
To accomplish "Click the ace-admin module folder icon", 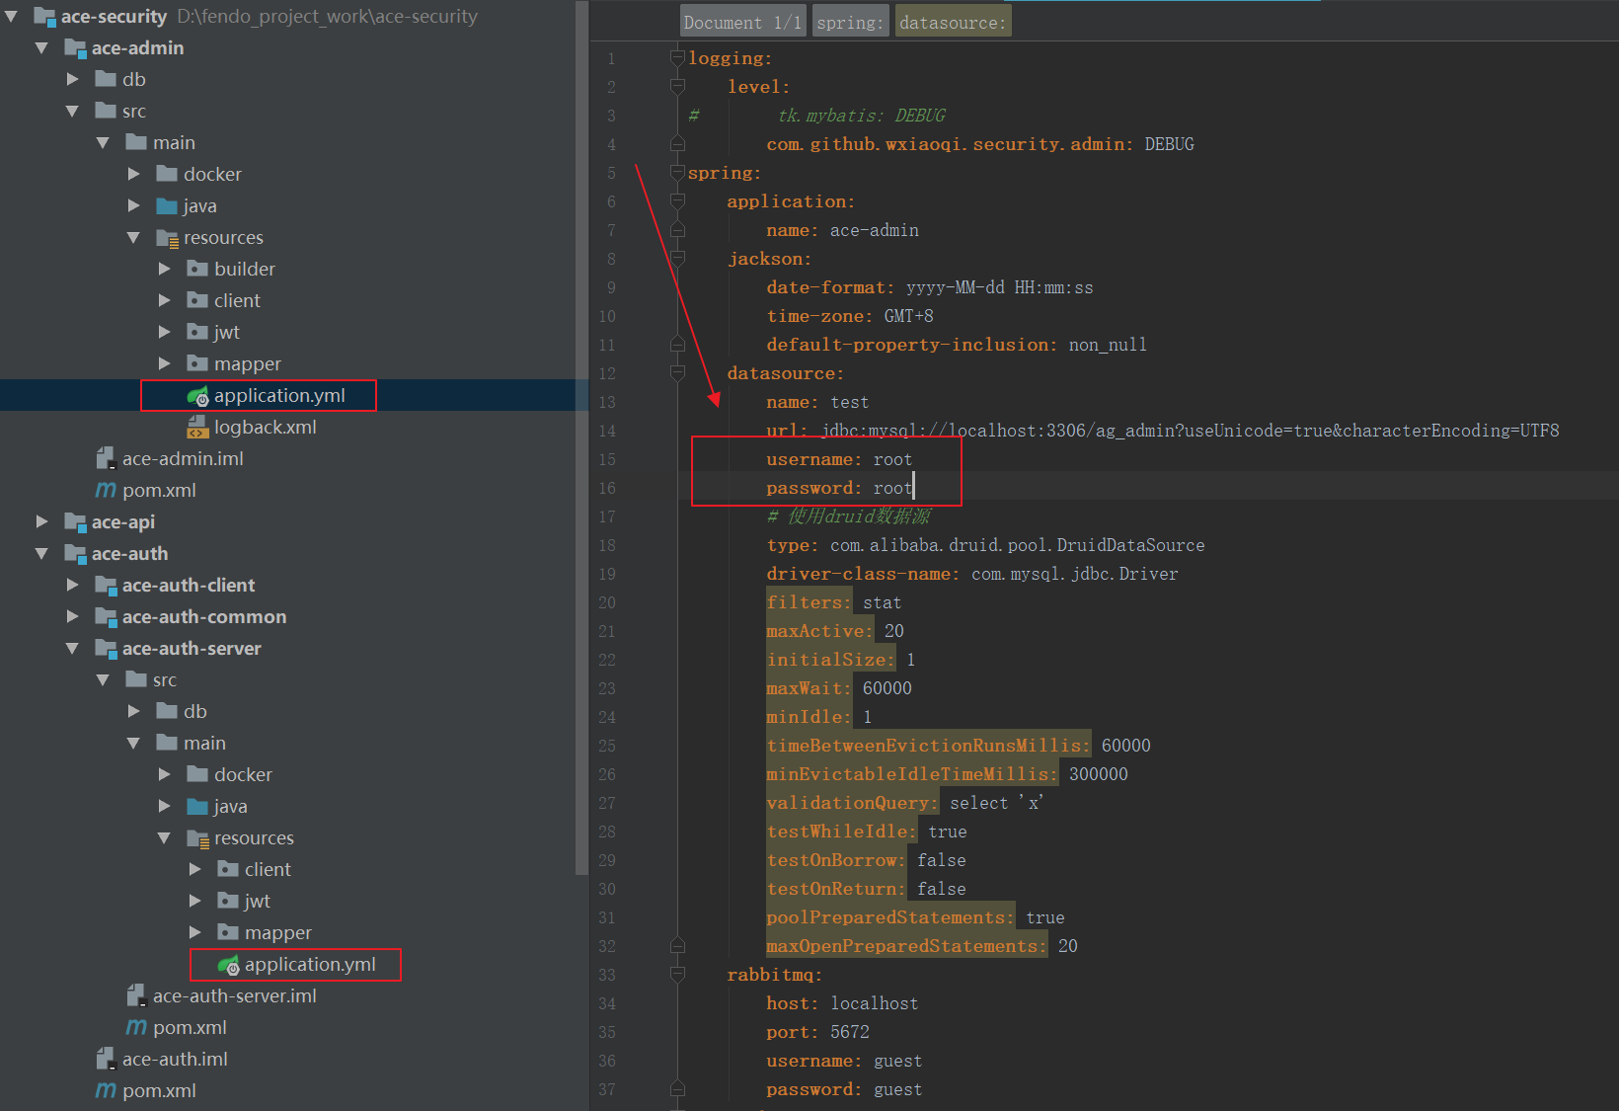I will (x=75, y=48).
